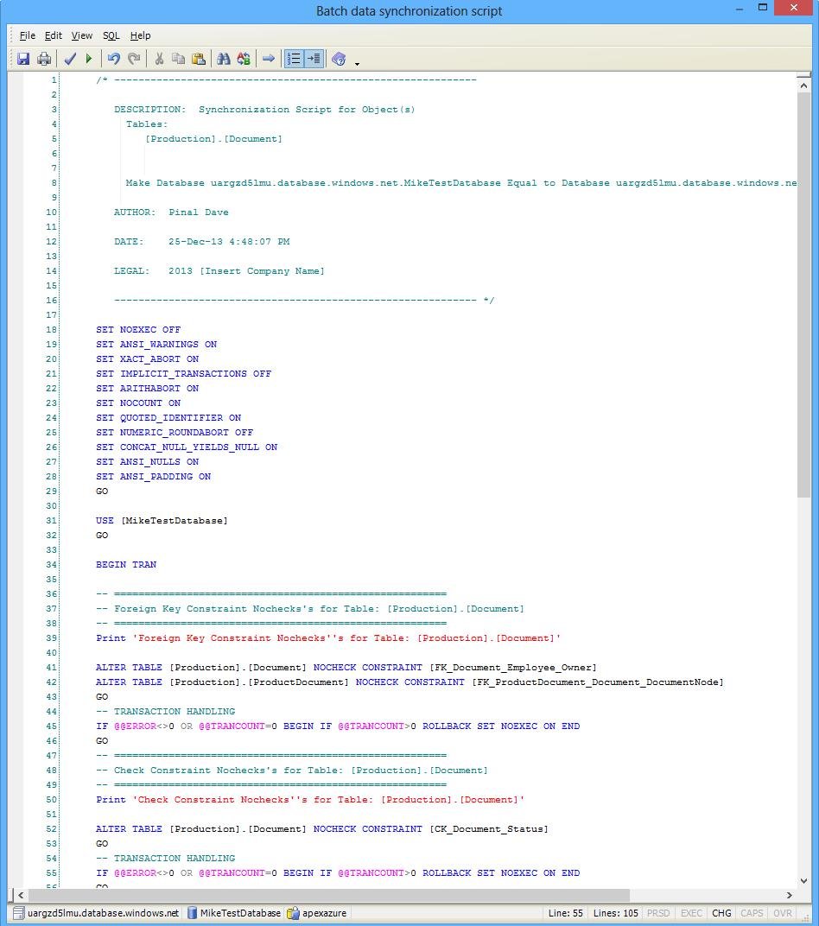Click the Lines: 105 status indicator
This screenshot has width=819, height=926.
click(615, 913)
